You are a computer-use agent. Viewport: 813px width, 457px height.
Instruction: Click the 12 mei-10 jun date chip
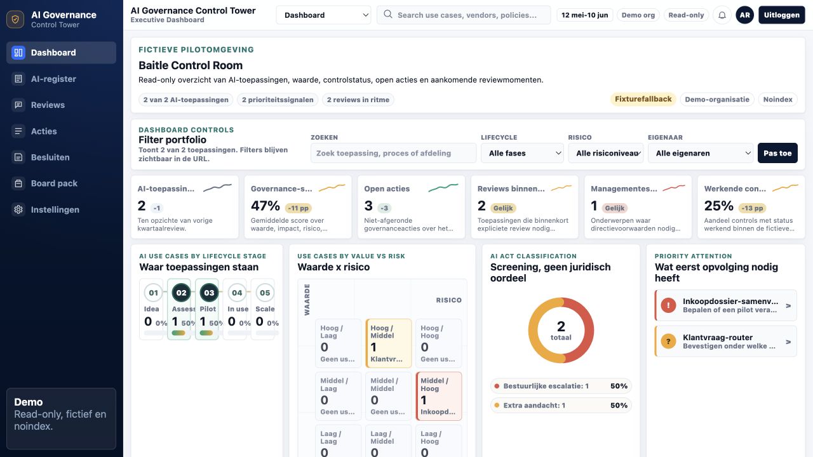point(584,15)
